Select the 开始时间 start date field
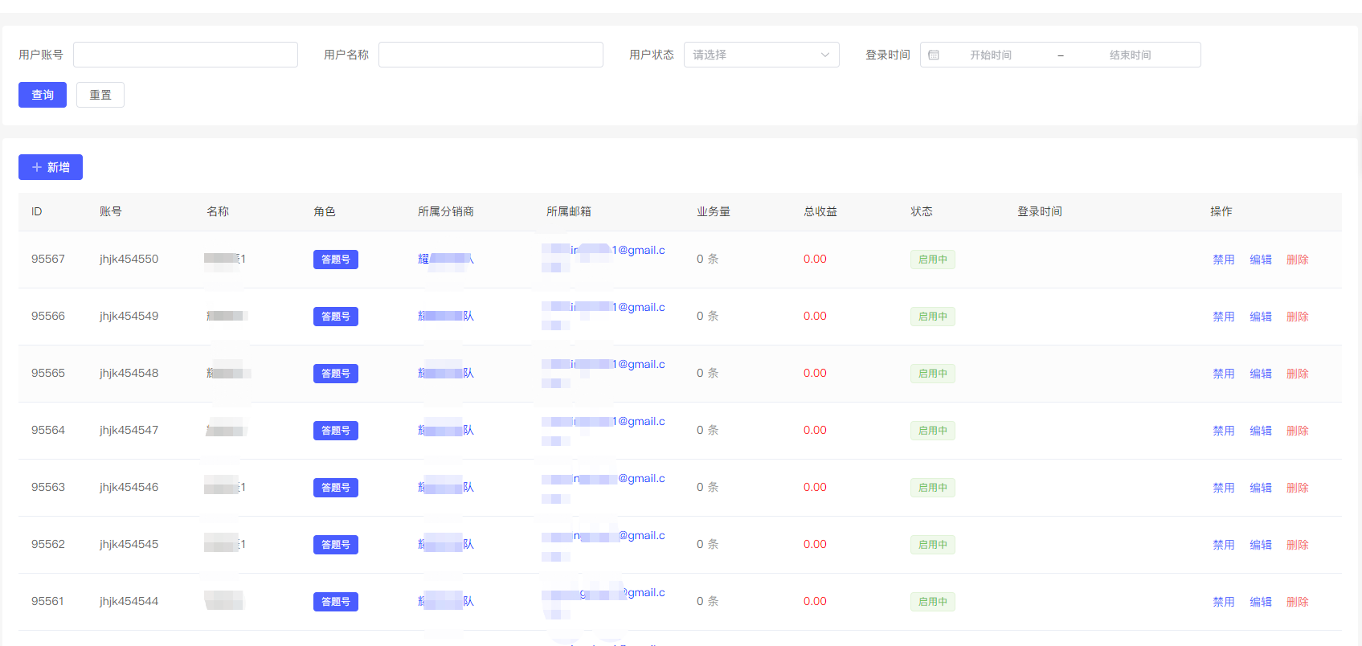1362x646 pixels. pyautogui.click(x=990, y=55)
